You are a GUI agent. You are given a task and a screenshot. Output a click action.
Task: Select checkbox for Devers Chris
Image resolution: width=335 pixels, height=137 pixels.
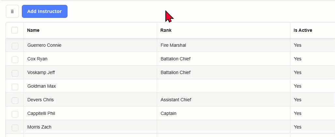[x=15, y=100]
